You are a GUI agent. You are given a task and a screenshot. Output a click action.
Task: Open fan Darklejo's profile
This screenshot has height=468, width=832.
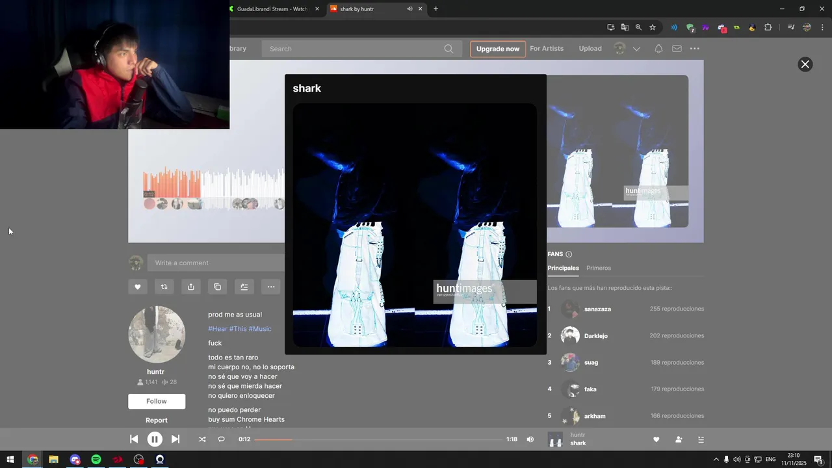pos(596,336)
